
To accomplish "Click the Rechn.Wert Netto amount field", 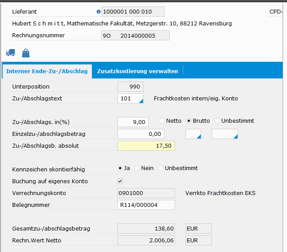I will click(146, 241).
